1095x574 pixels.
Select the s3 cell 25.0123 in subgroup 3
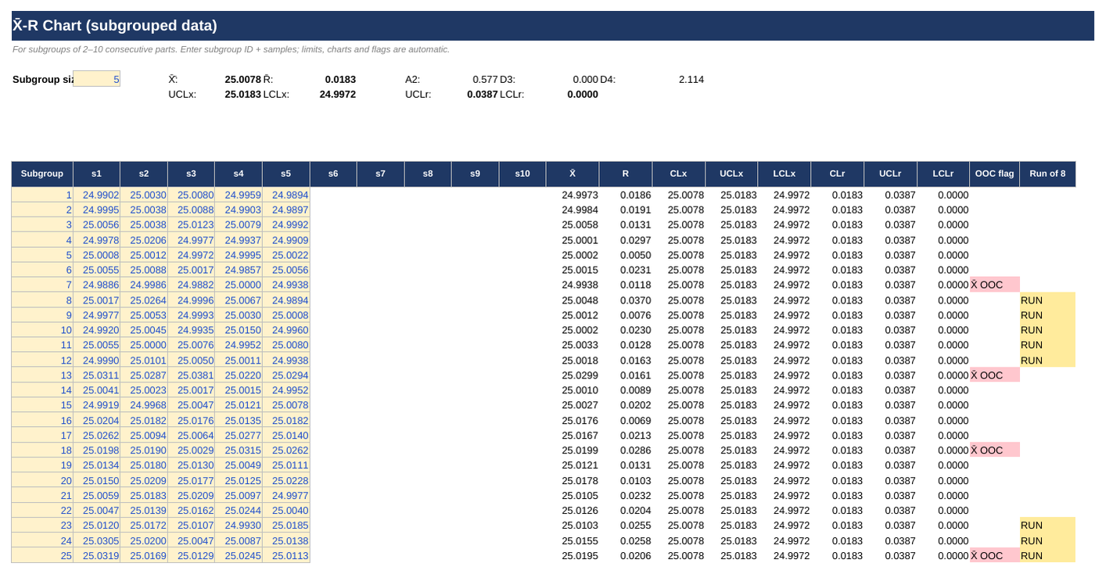coord(191,225)
